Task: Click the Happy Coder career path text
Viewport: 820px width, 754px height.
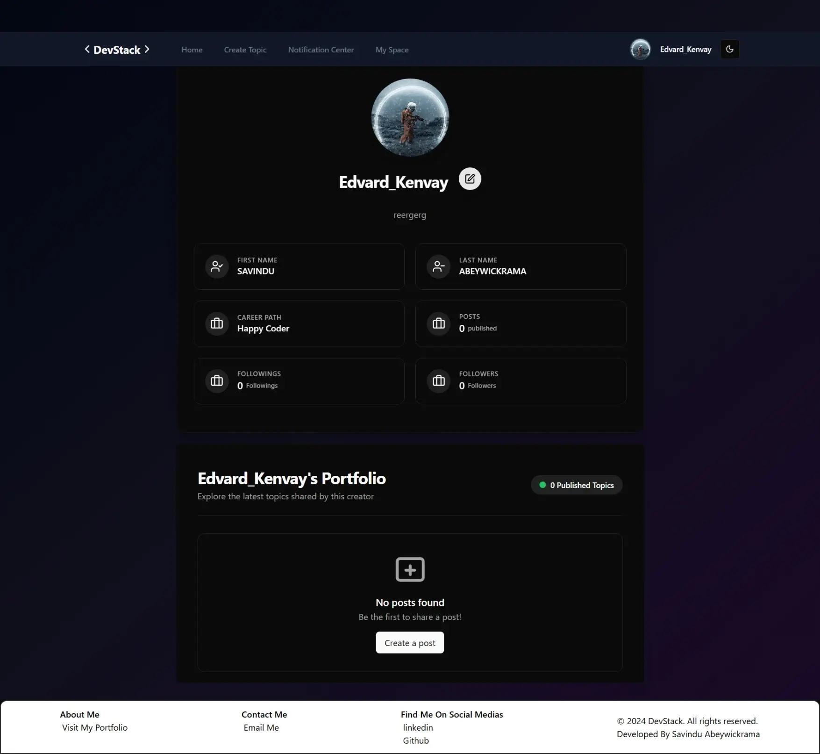Action: coord(263,329)
